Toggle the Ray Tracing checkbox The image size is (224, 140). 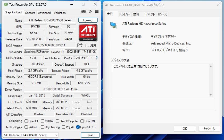tap(42, 127)
